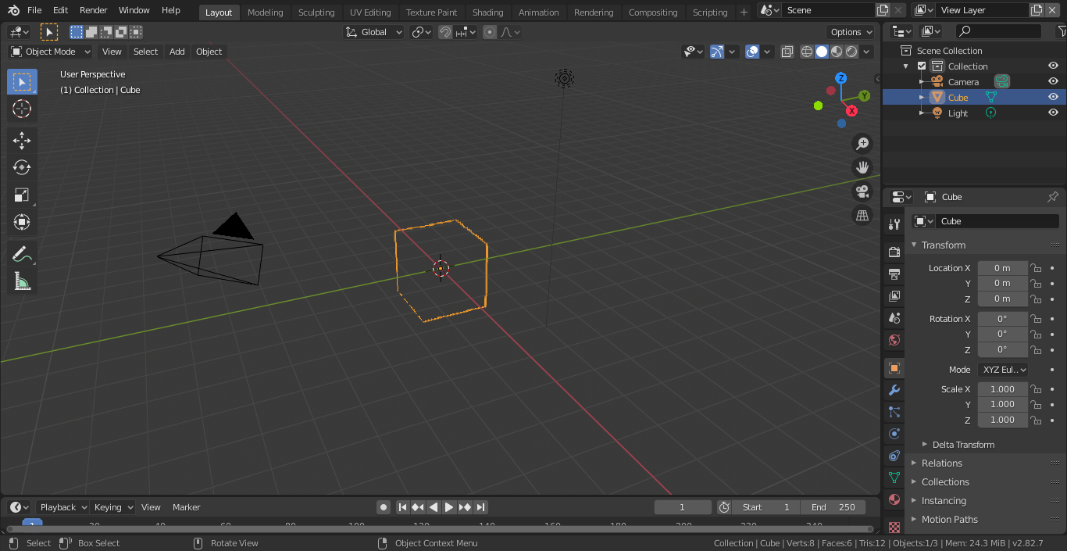Viewport: 1067px width, 551px height.
Task: Toggle lock on Location X
Action: click(1036, 268)
